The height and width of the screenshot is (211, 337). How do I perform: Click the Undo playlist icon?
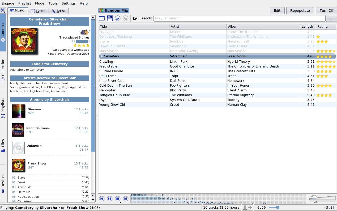118,18
